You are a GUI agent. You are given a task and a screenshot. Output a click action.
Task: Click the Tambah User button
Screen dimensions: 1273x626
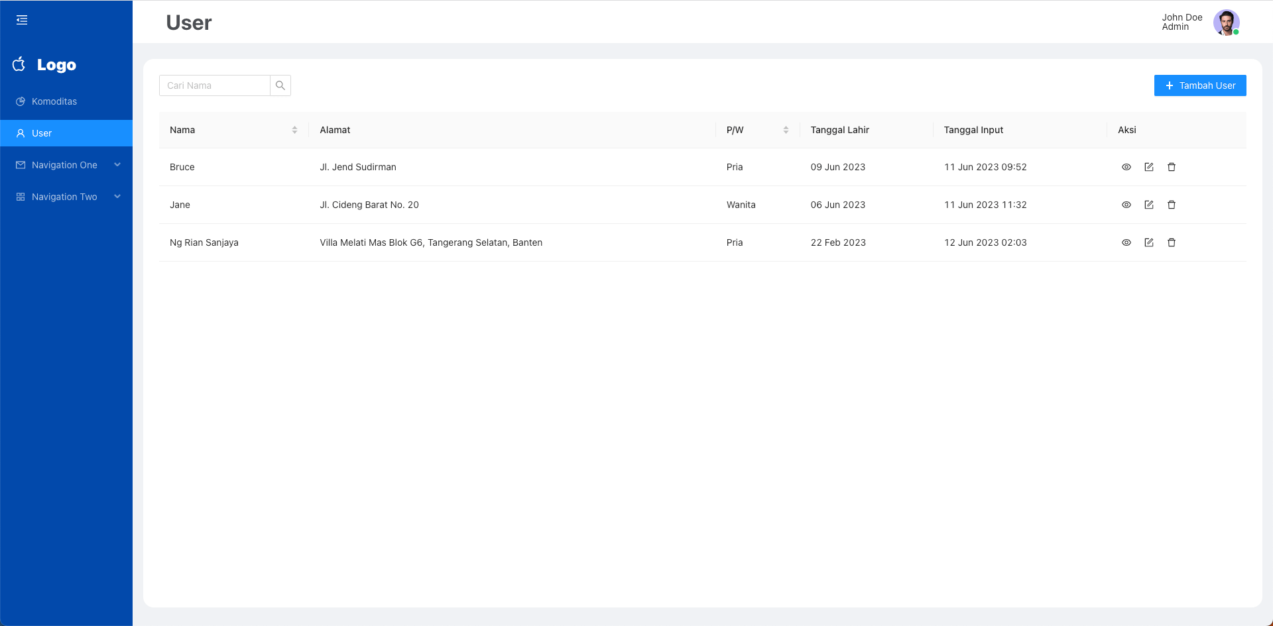[1200, 85]
